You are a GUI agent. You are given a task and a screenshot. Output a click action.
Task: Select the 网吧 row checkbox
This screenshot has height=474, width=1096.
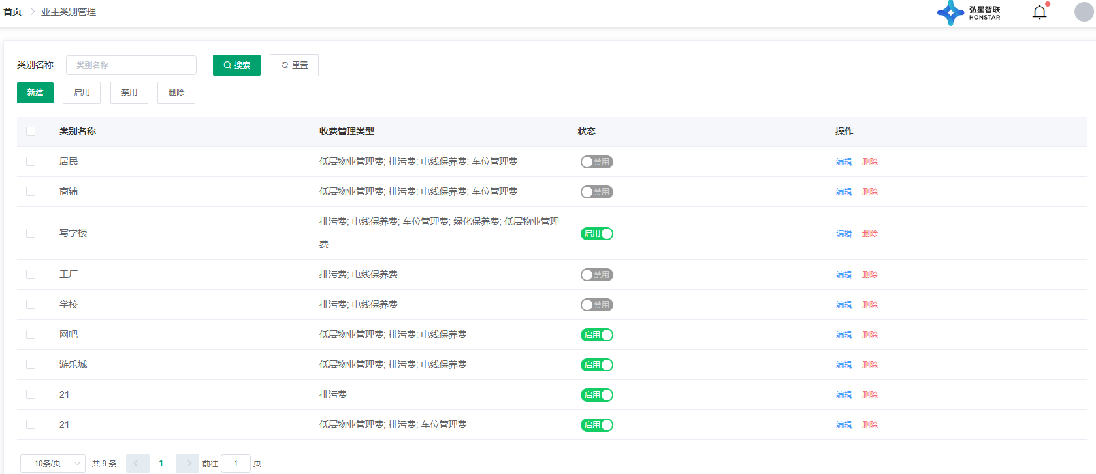pos(31,334)
